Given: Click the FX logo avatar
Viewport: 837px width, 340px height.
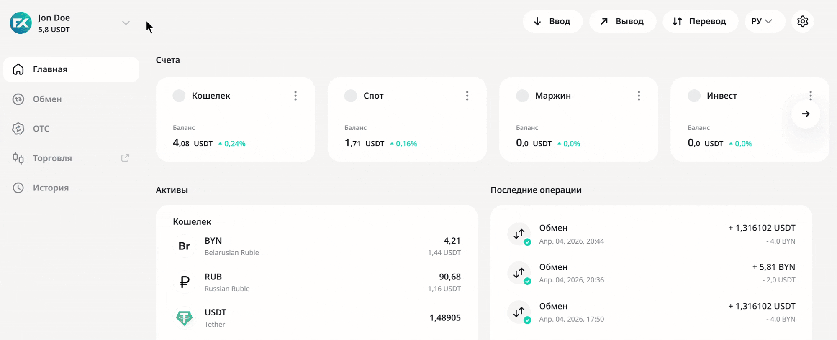Looking at the screenshot, I should [x=21, y=23].
